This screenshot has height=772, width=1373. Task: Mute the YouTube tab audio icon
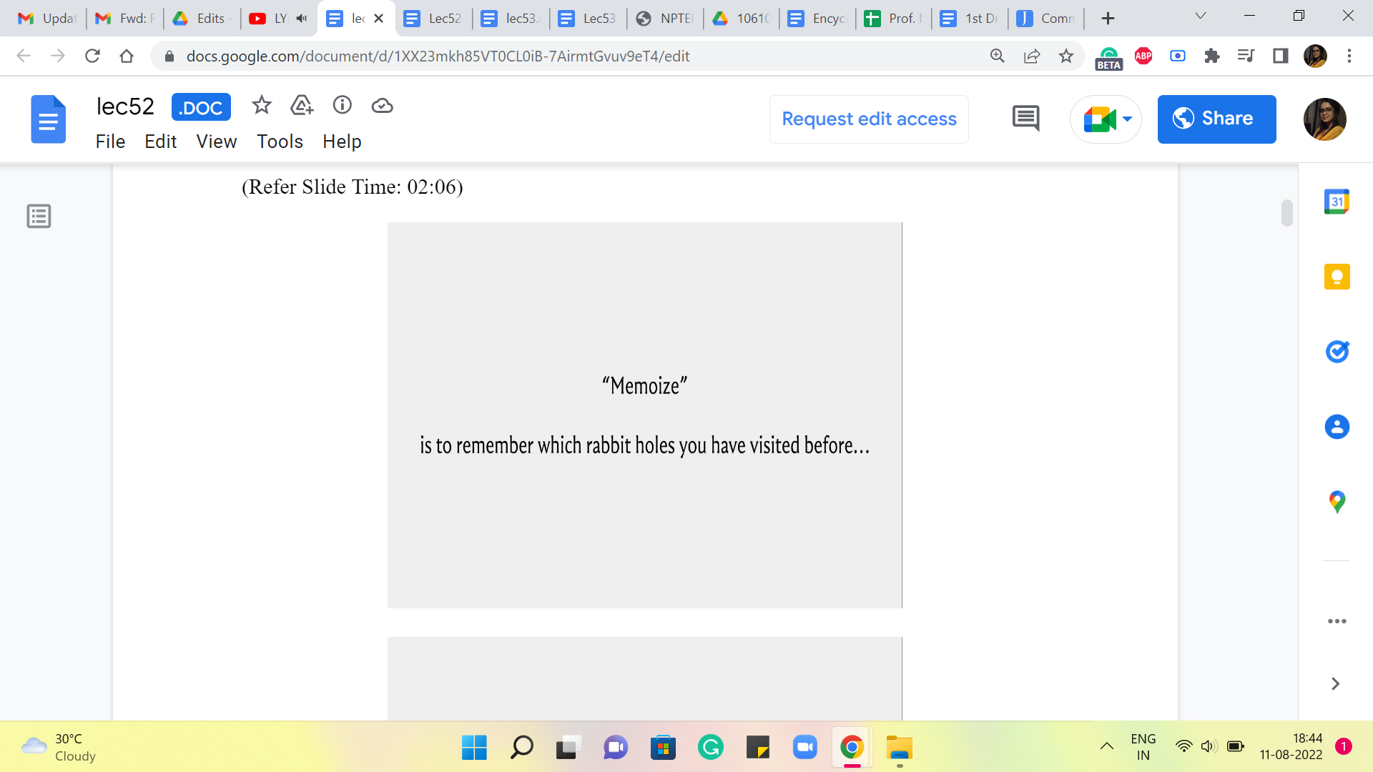click(302, 19)
